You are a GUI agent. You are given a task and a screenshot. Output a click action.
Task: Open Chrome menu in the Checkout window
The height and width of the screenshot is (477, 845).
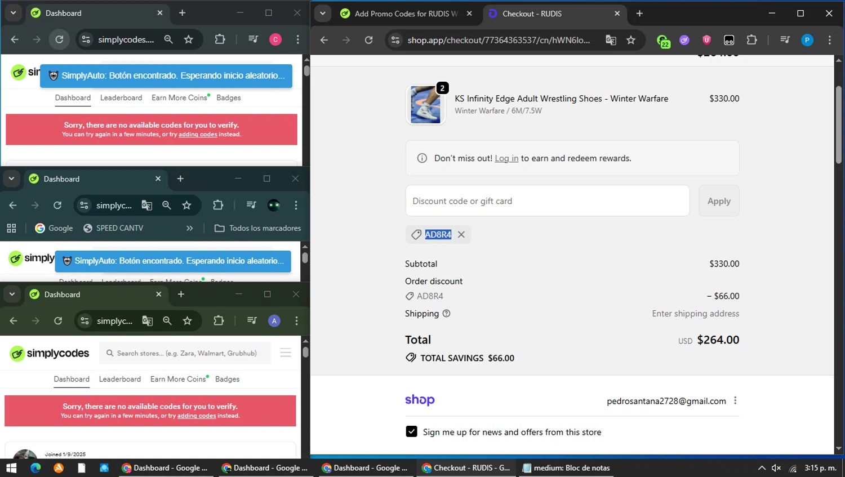click(x=829, y=39)
